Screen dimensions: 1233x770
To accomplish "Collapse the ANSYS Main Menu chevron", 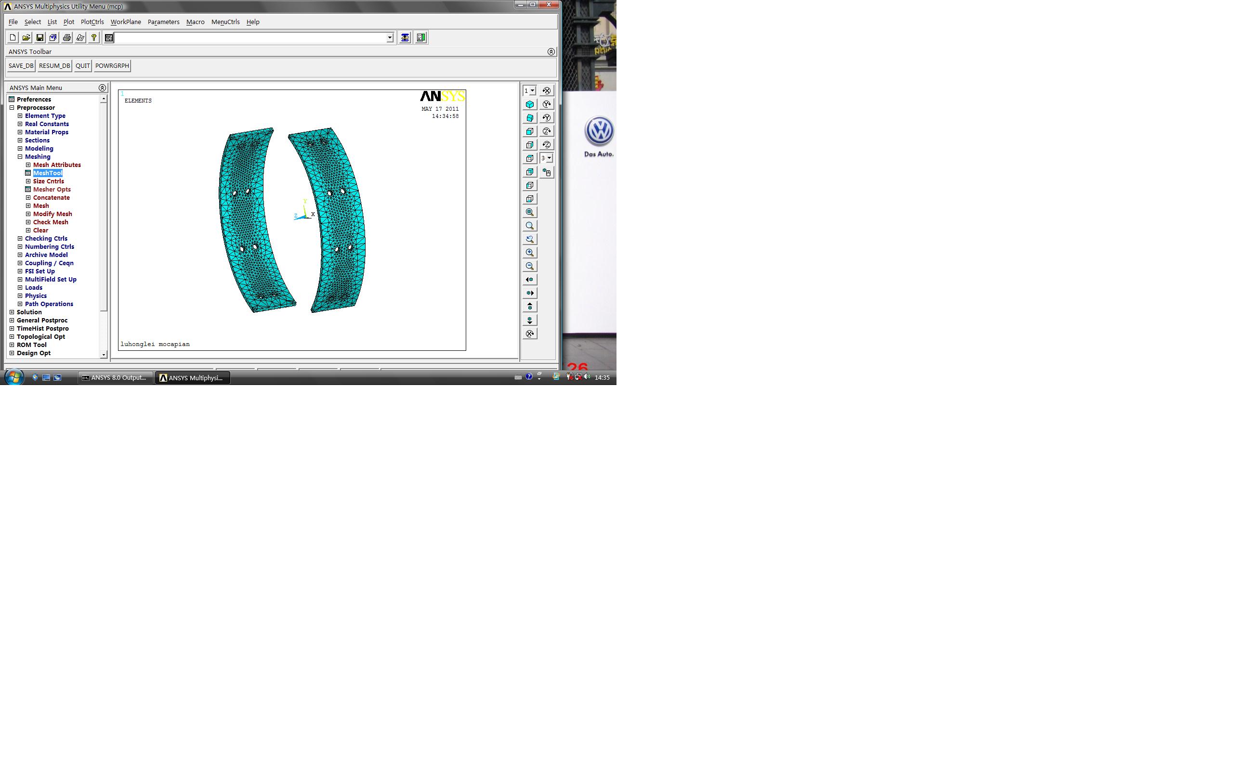I will click(102, 88).
